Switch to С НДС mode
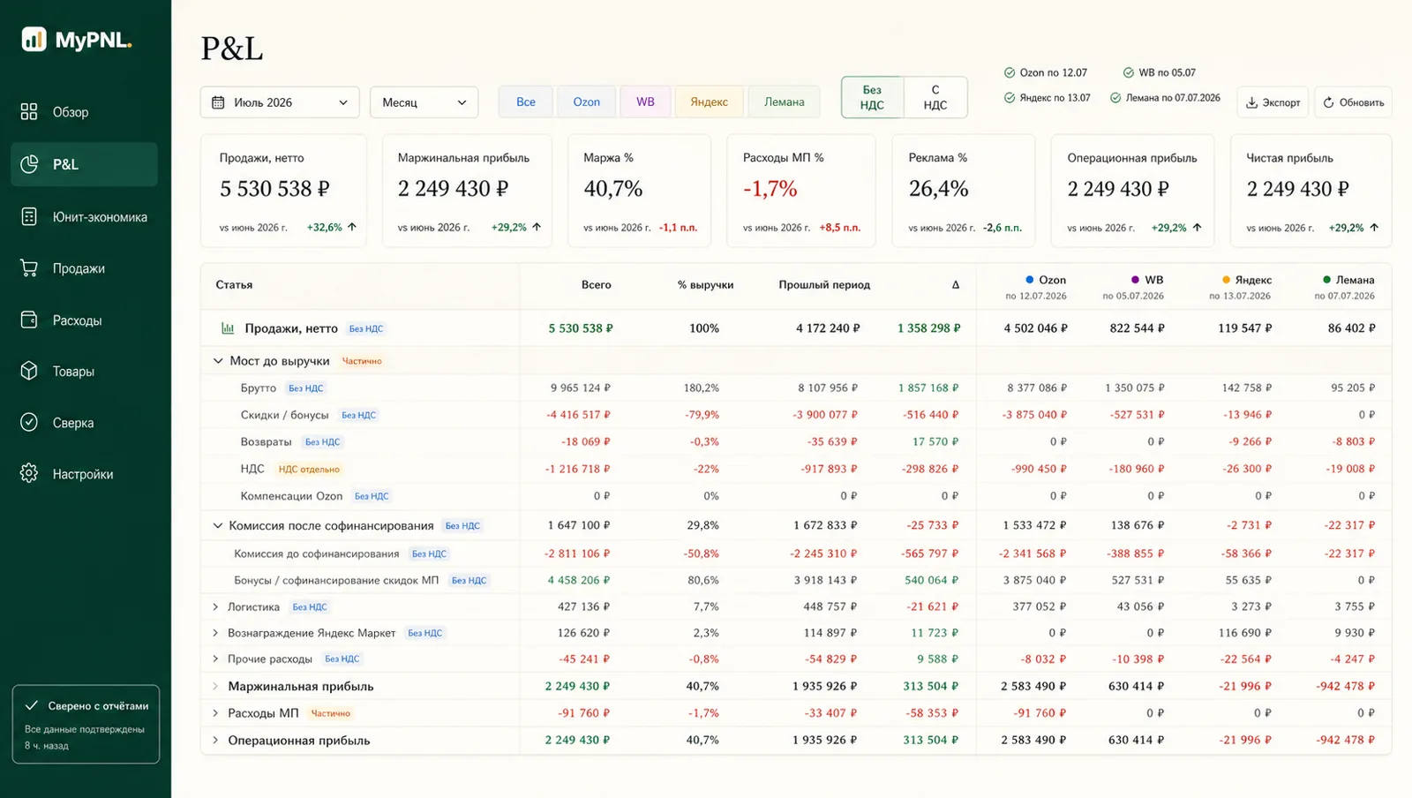1412x798 pixels. click(935, 97)
